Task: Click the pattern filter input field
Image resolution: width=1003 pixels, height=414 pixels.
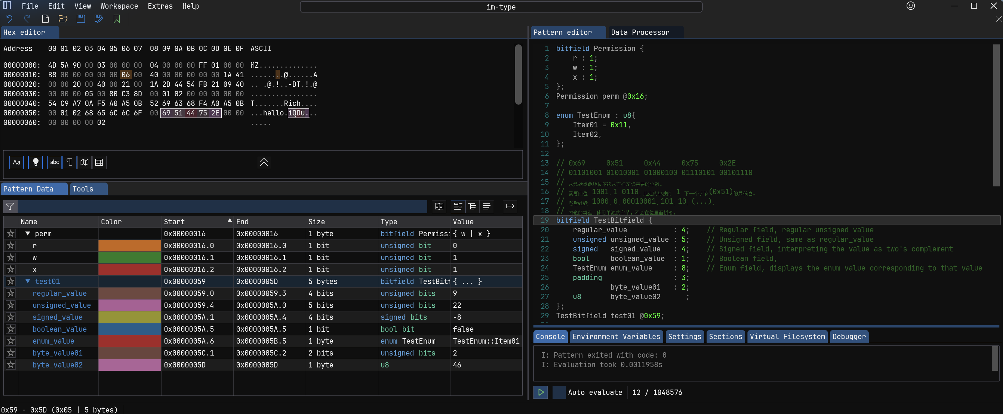Action: point(222,206)
